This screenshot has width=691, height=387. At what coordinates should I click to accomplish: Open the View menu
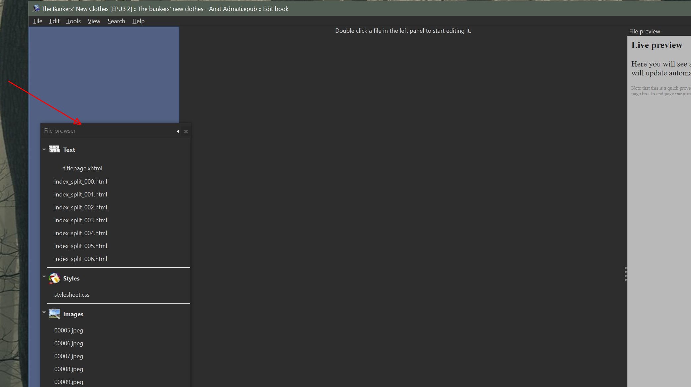tap(94, 21)
